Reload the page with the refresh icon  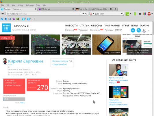point(86,14)
